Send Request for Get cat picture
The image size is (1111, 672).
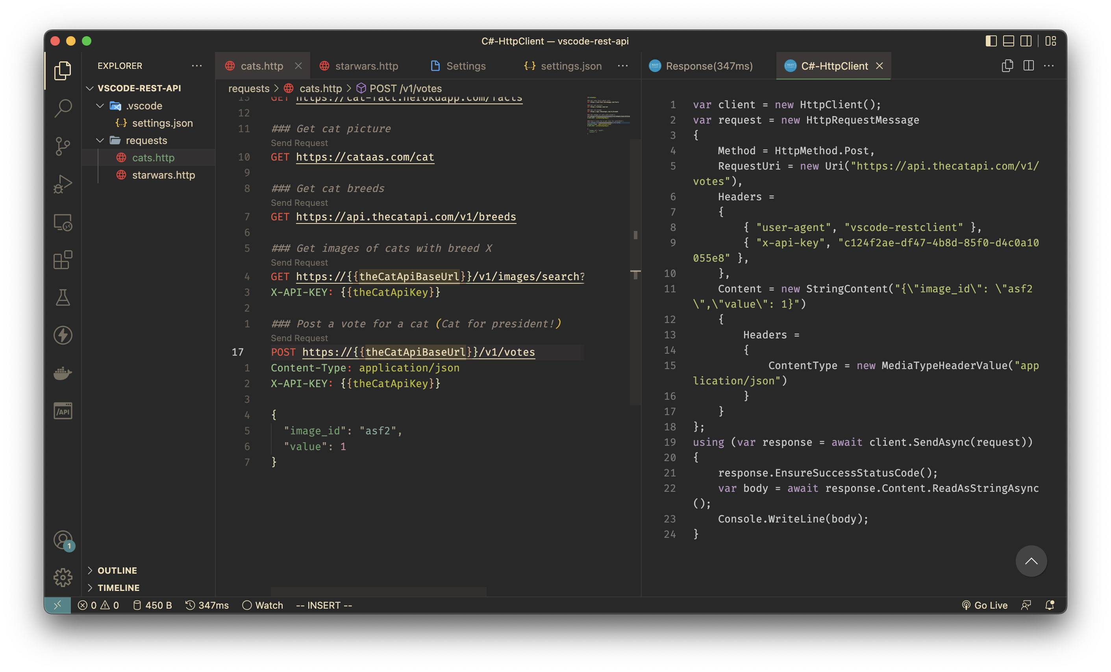(x=299, y=143)
